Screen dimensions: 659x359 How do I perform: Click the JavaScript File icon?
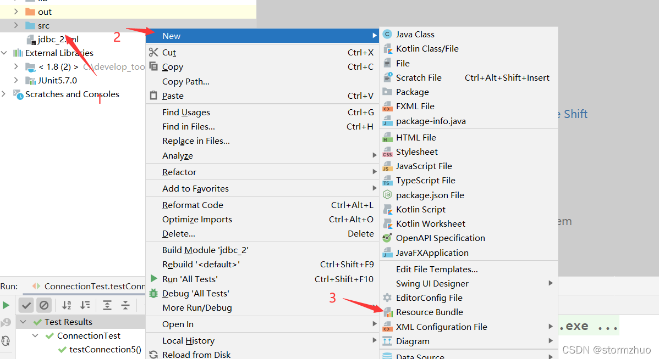(387, 166)
